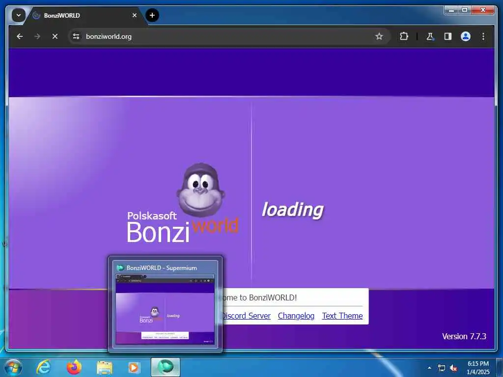Close the BonziWORLD tab
503x377 pixels.
pos(135,15)
